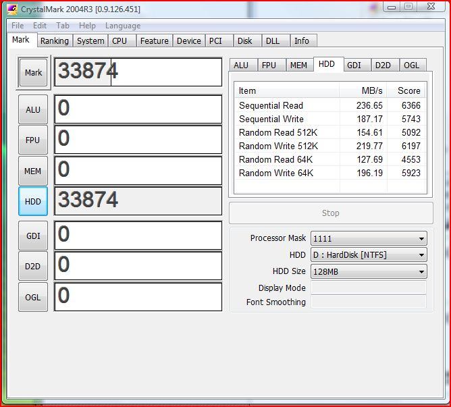This screenshot has height=407, width=451.
Task: Run the full Mark benchmark button
Action: 33,72
